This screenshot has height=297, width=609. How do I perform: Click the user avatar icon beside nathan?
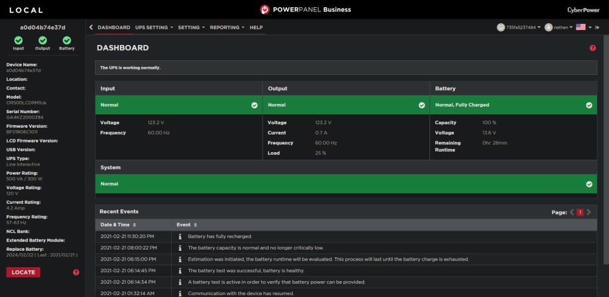pyautogui.click(x=549, y=27)
